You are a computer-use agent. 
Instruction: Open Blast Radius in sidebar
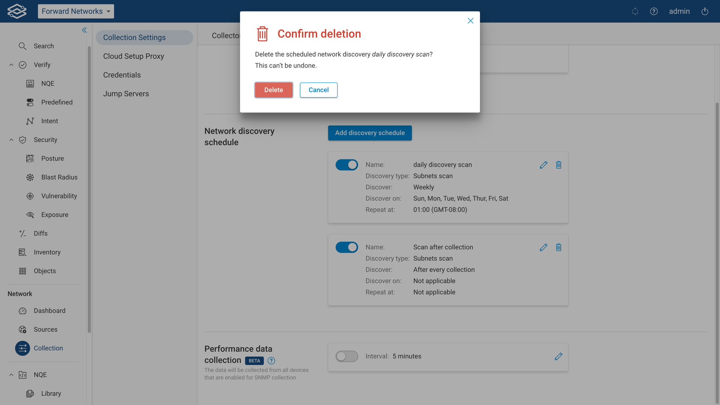(x=59, y=177)
